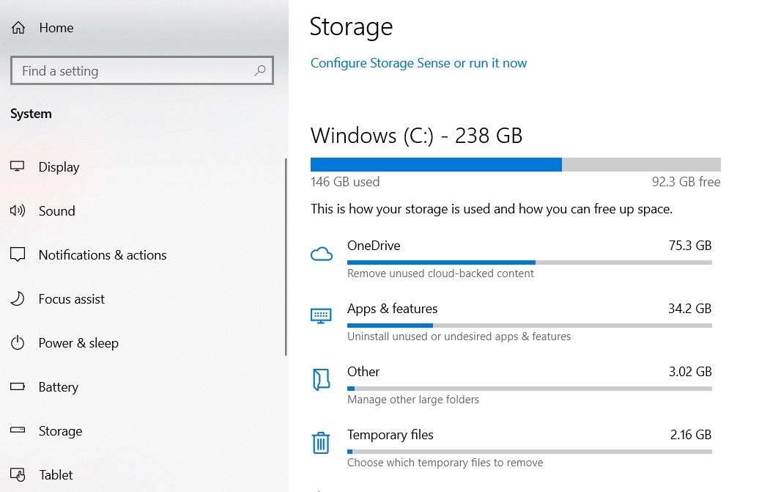781x492 pixels.
Task: Select the Focus assist moon icon
Action: [17, 298]
